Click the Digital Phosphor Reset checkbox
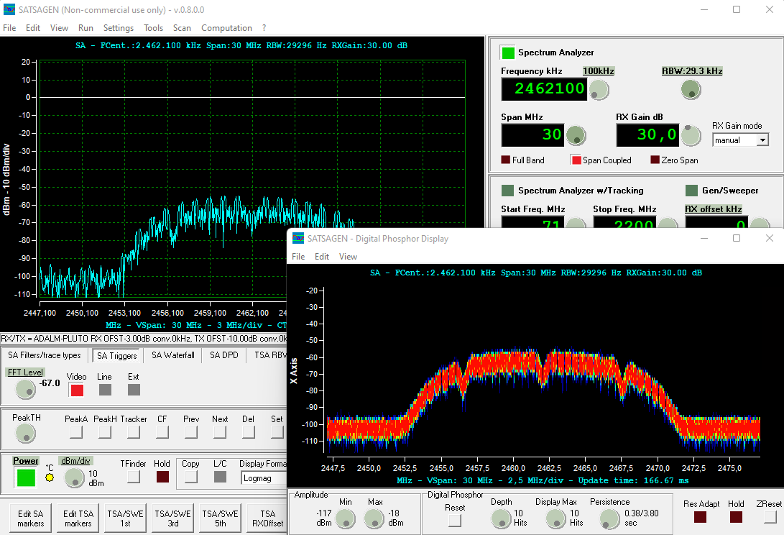 (x=454, y=521)
